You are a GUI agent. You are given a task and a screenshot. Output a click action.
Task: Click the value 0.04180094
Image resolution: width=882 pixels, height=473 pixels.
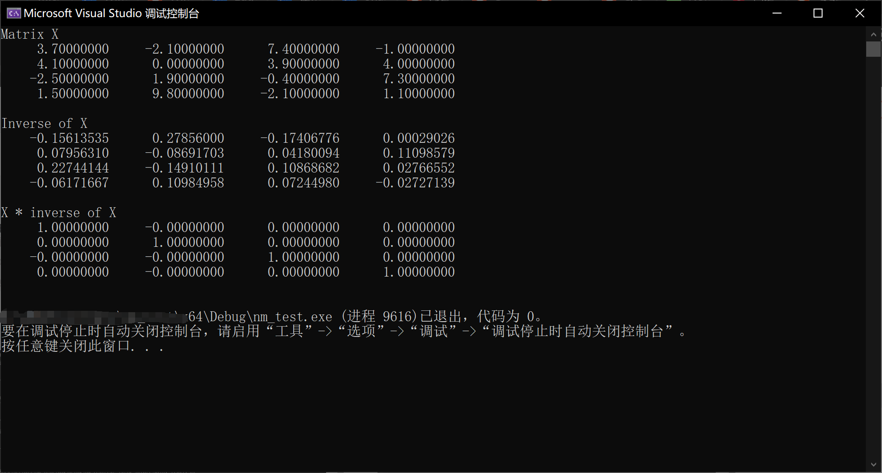pos(304,153)
